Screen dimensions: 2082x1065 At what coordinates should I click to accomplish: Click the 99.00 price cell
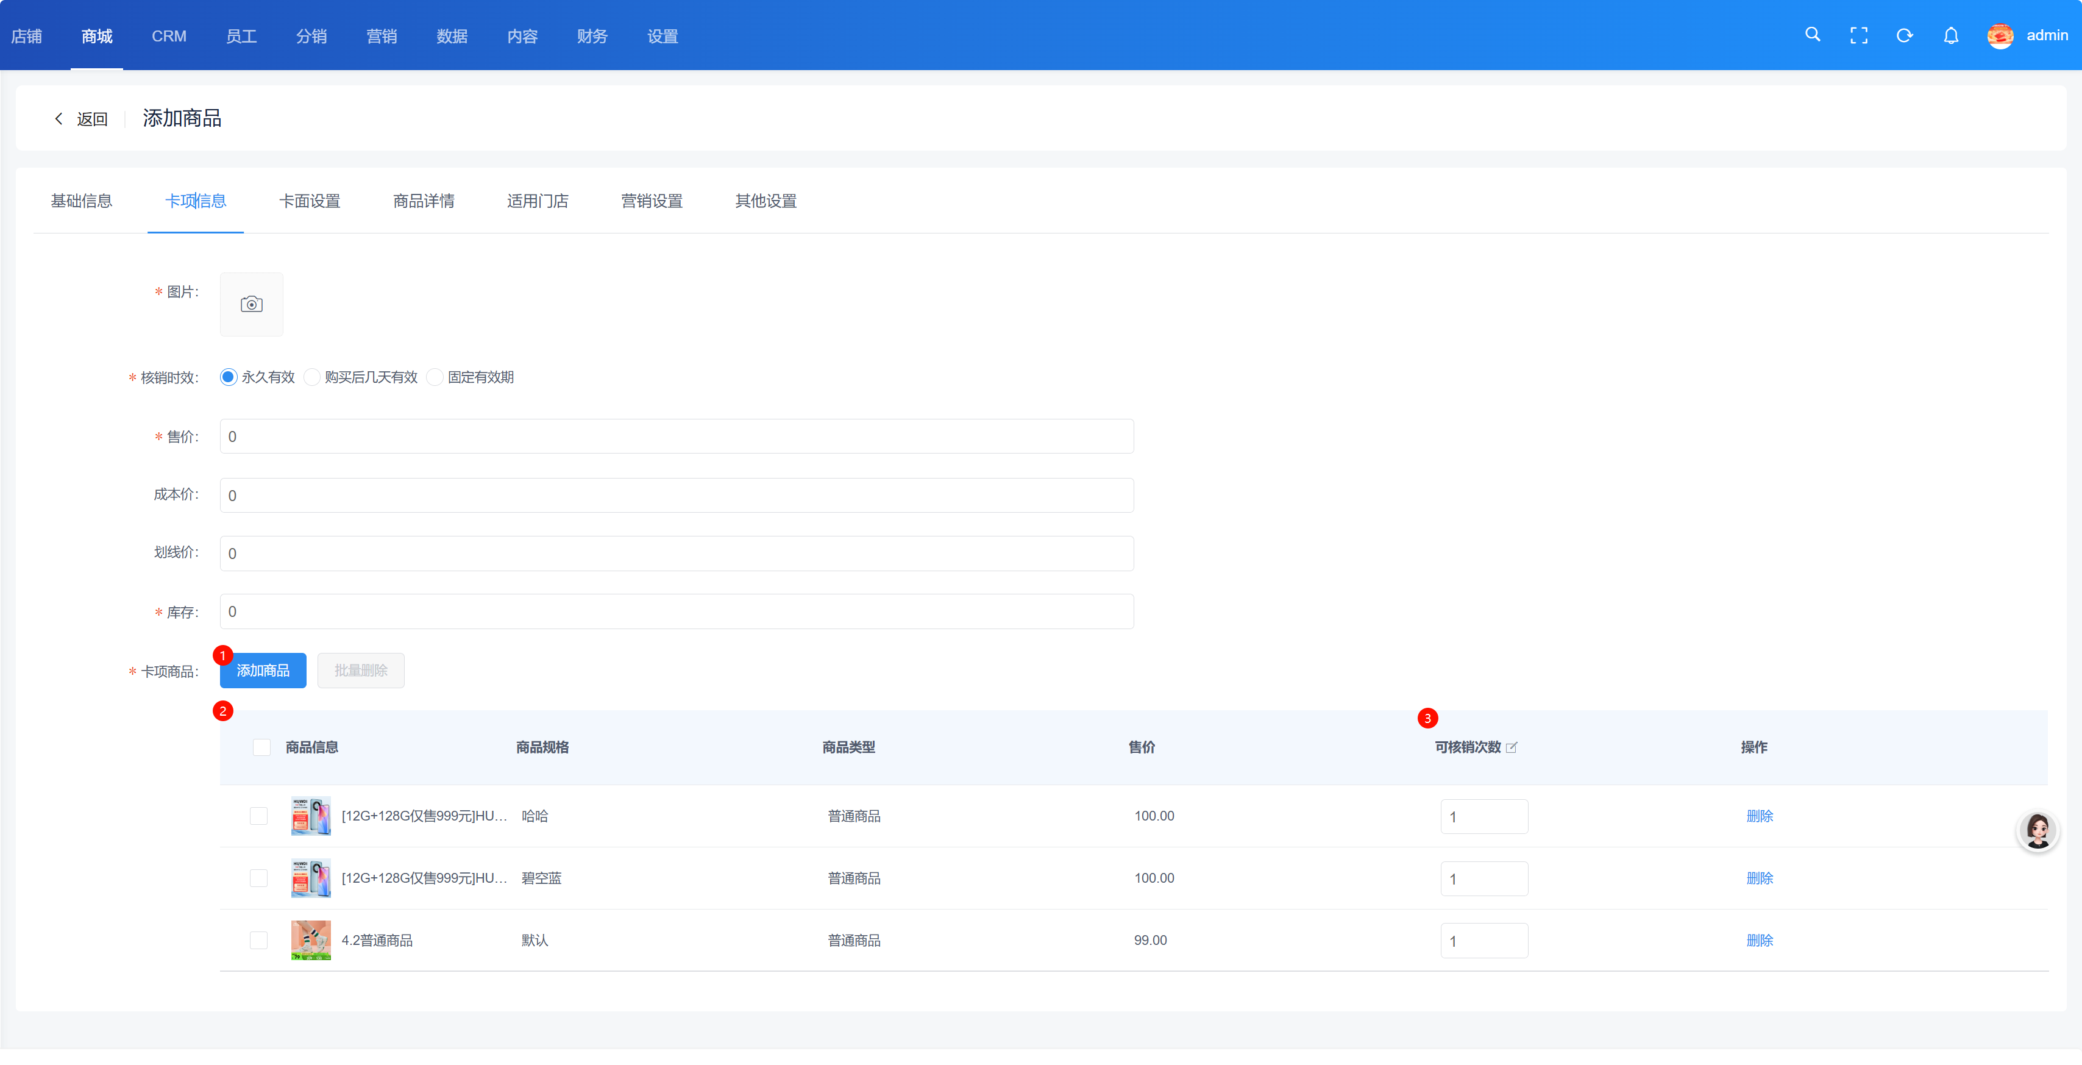point(1150,941)
